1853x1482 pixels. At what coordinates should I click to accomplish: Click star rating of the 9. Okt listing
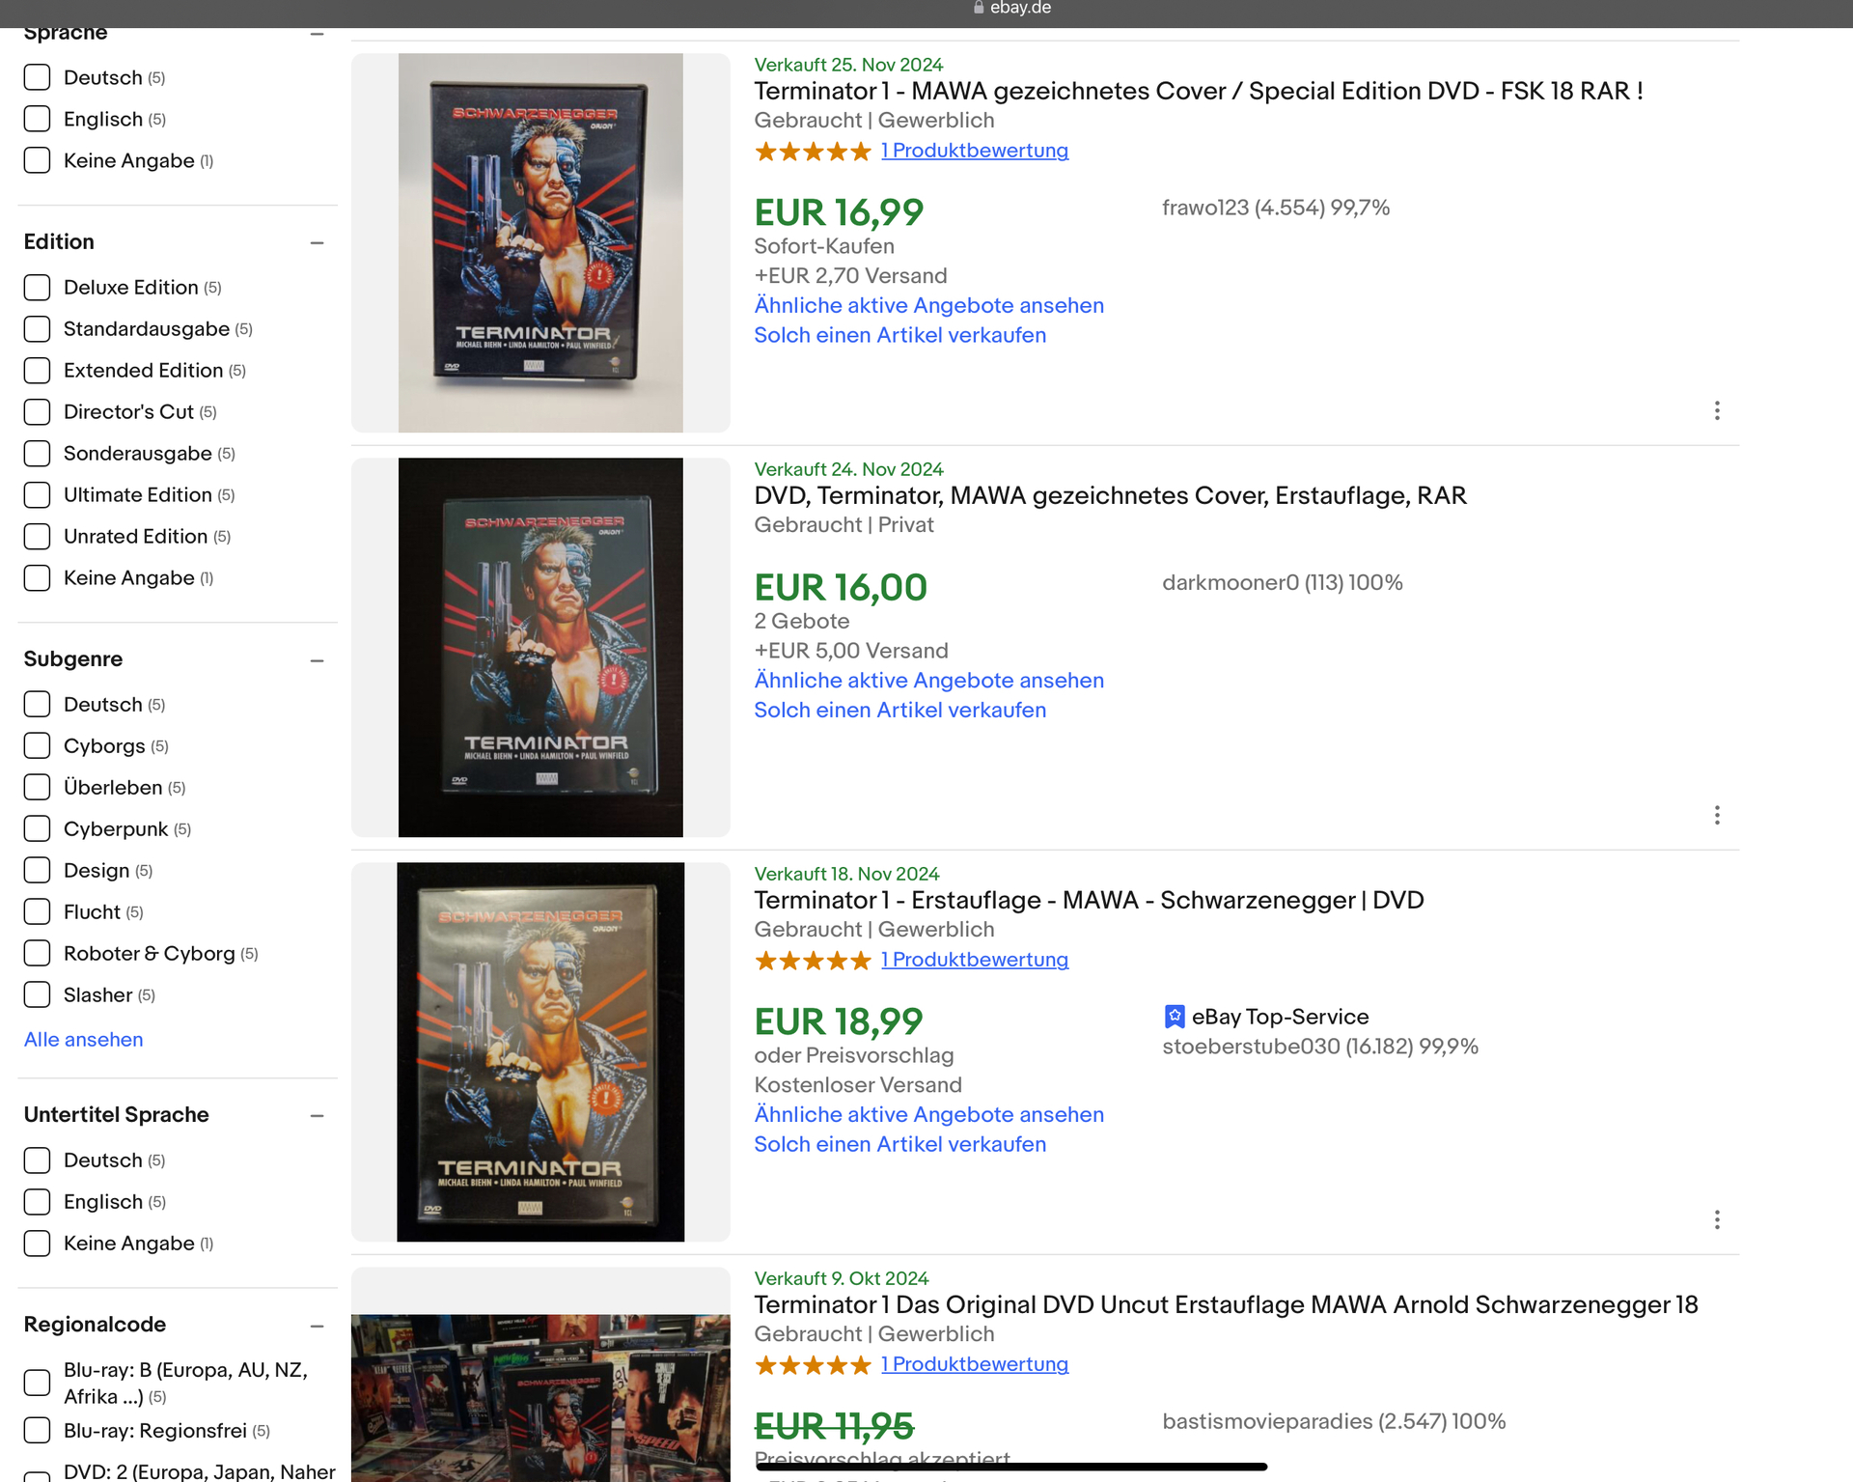[813, 1365]
